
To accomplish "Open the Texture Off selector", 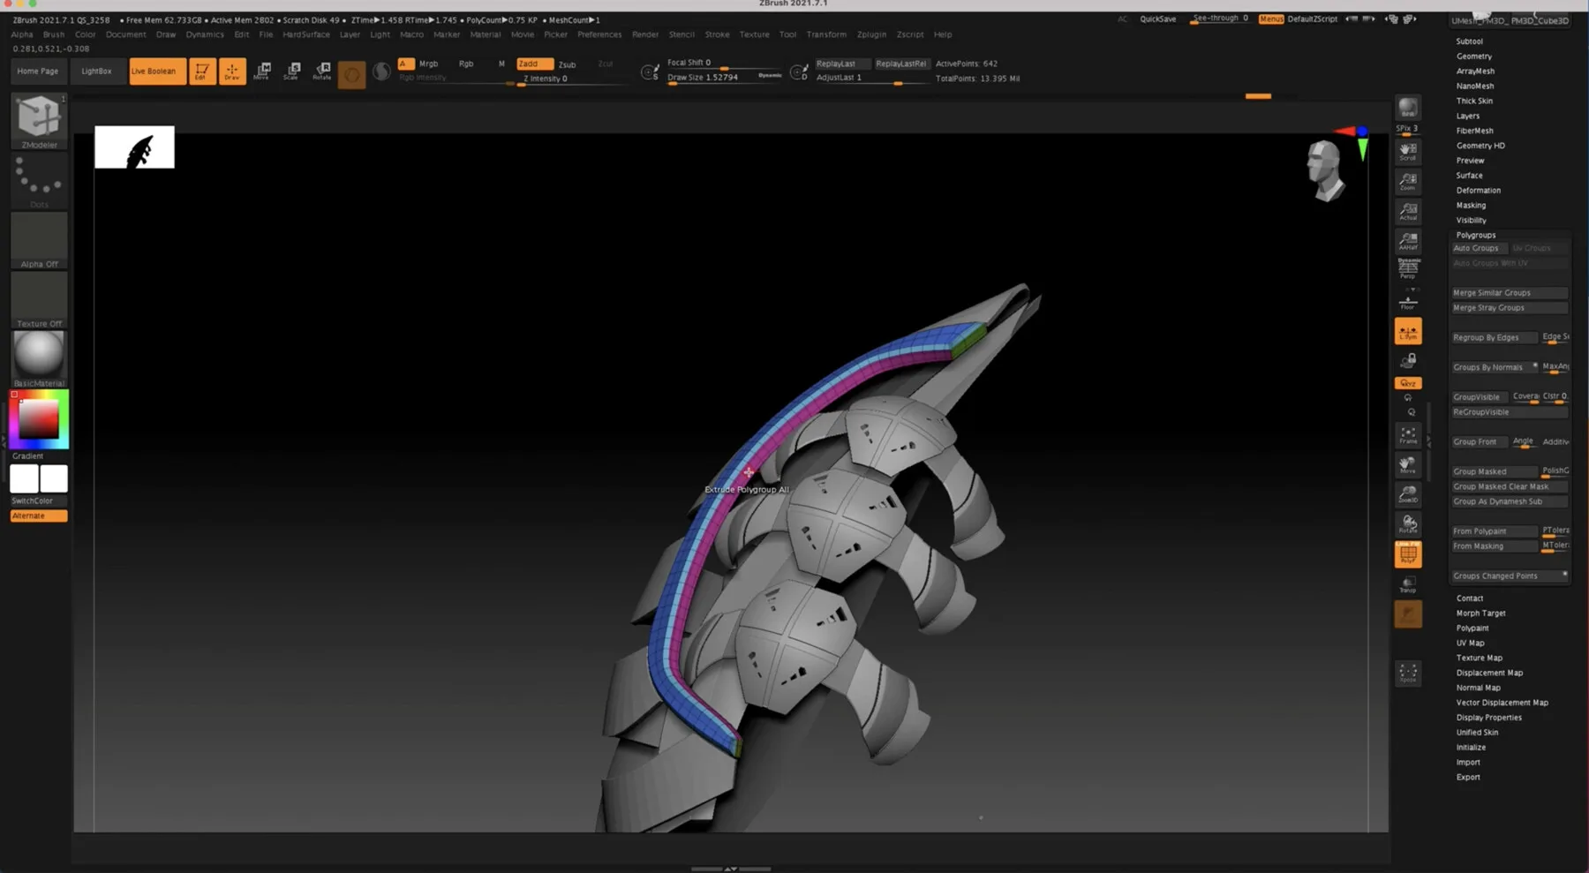I will (x=39, y=299).
